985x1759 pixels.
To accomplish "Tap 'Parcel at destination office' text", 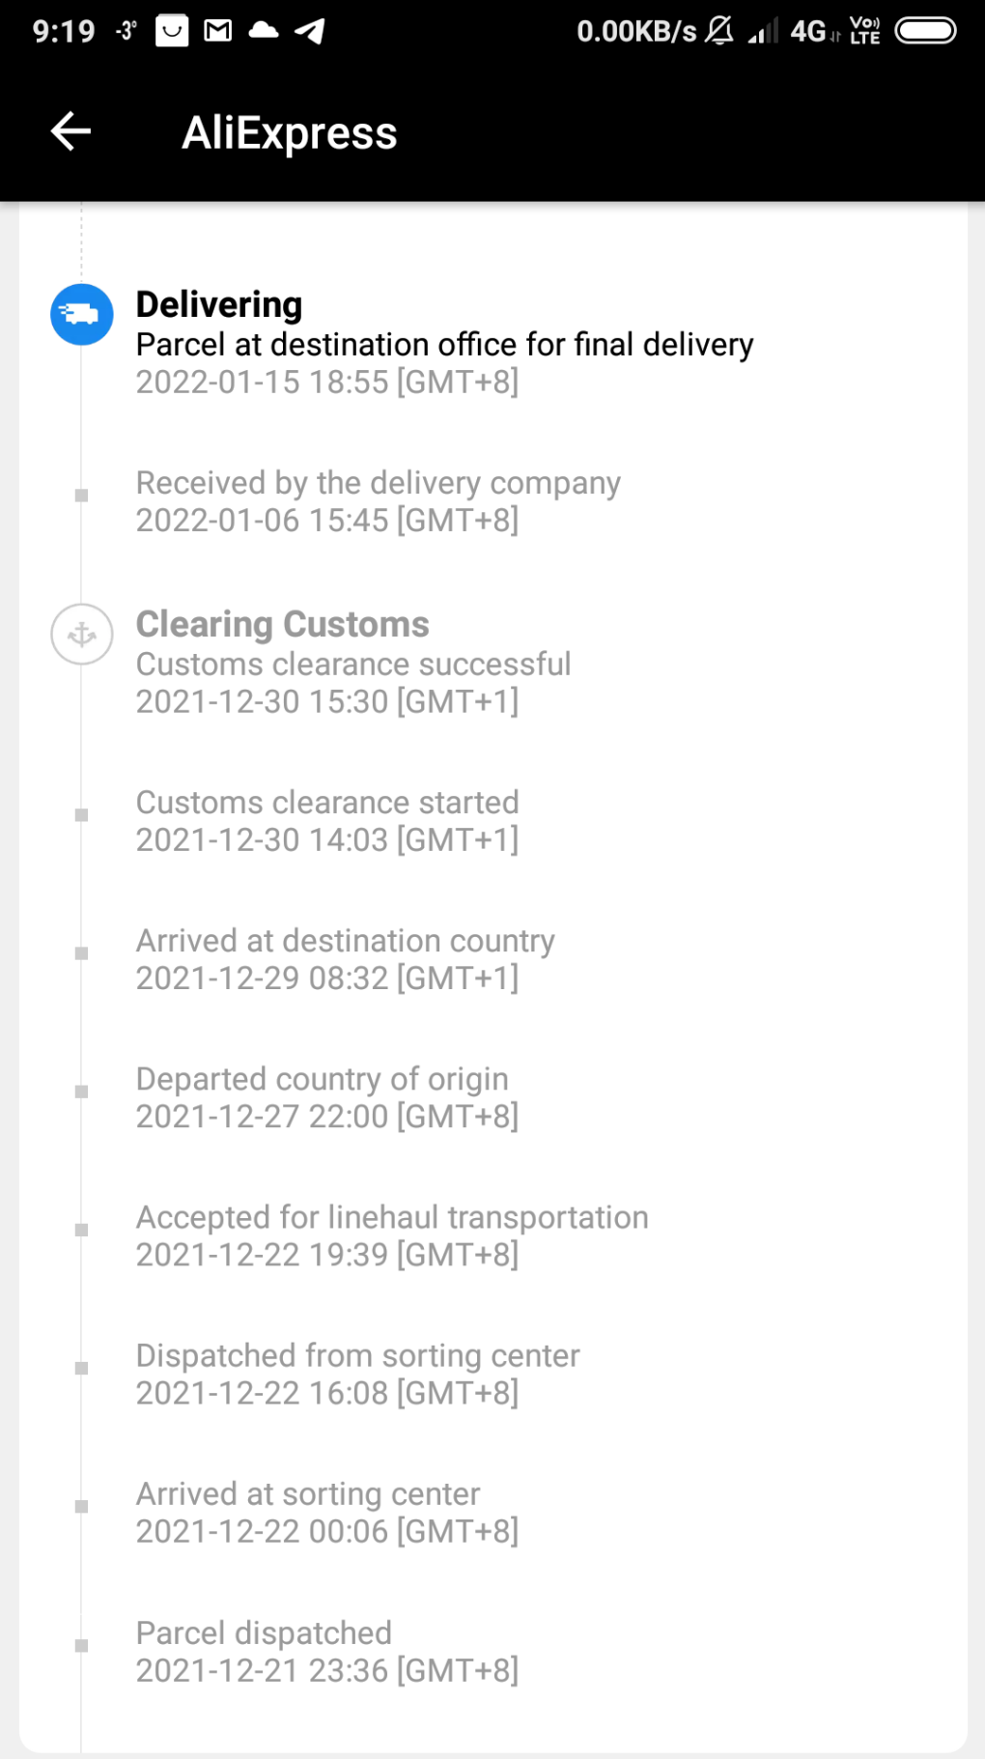I will click(444, 345).
